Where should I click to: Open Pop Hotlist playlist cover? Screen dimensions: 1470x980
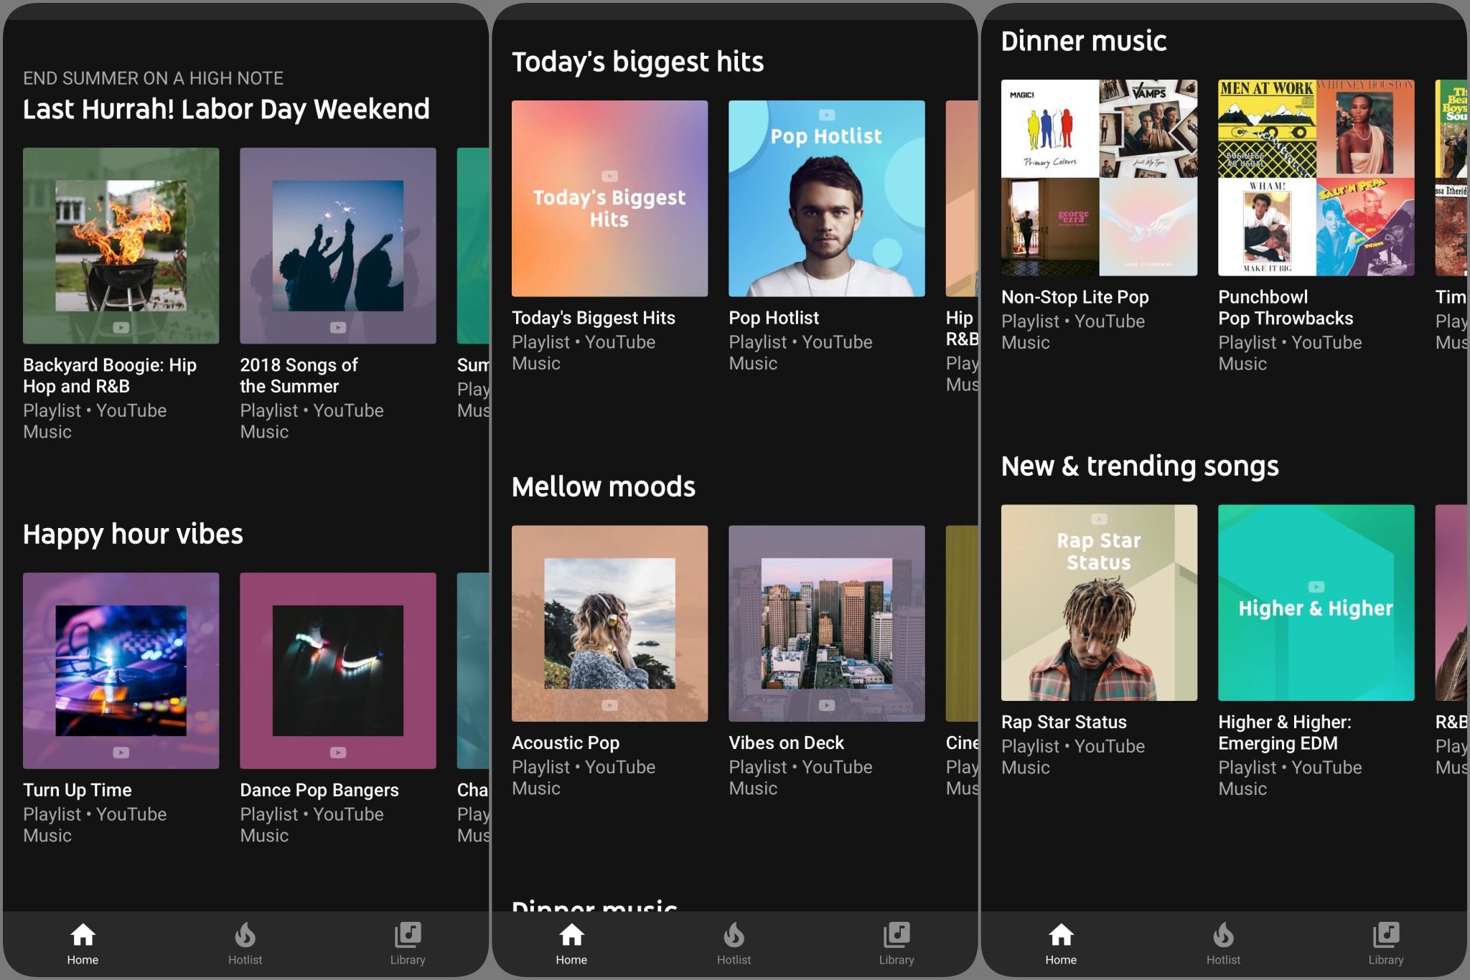827,199
